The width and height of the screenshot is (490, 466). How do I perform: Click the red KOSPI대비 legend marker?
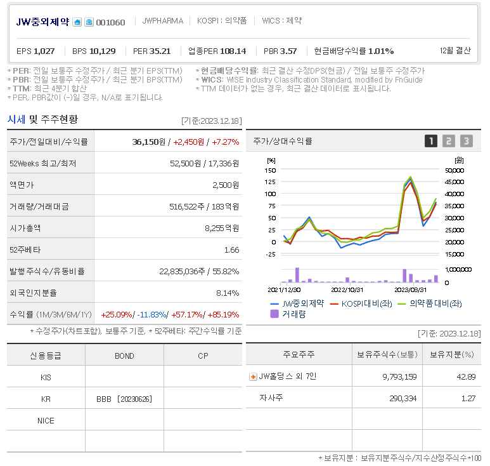[x=334, y=304]
